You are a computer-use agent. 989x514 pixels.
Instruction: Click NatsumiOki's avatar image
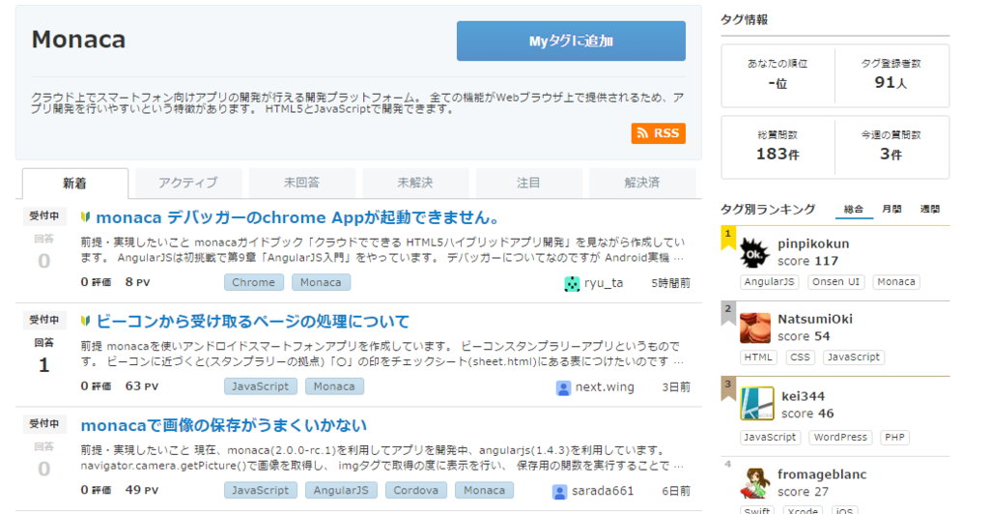point(755,328)
